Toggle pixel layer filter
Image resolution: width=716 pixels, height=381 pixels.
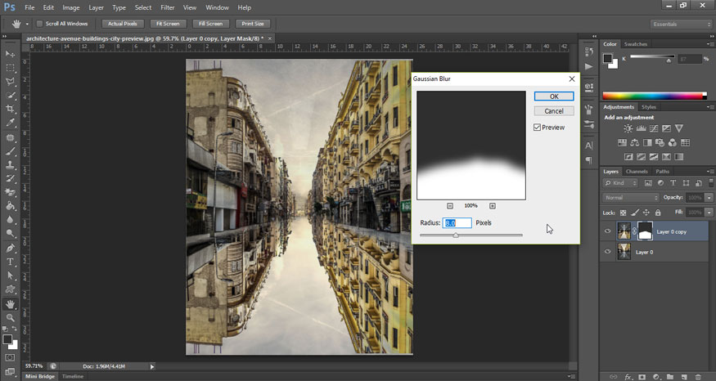click(648, 183)
